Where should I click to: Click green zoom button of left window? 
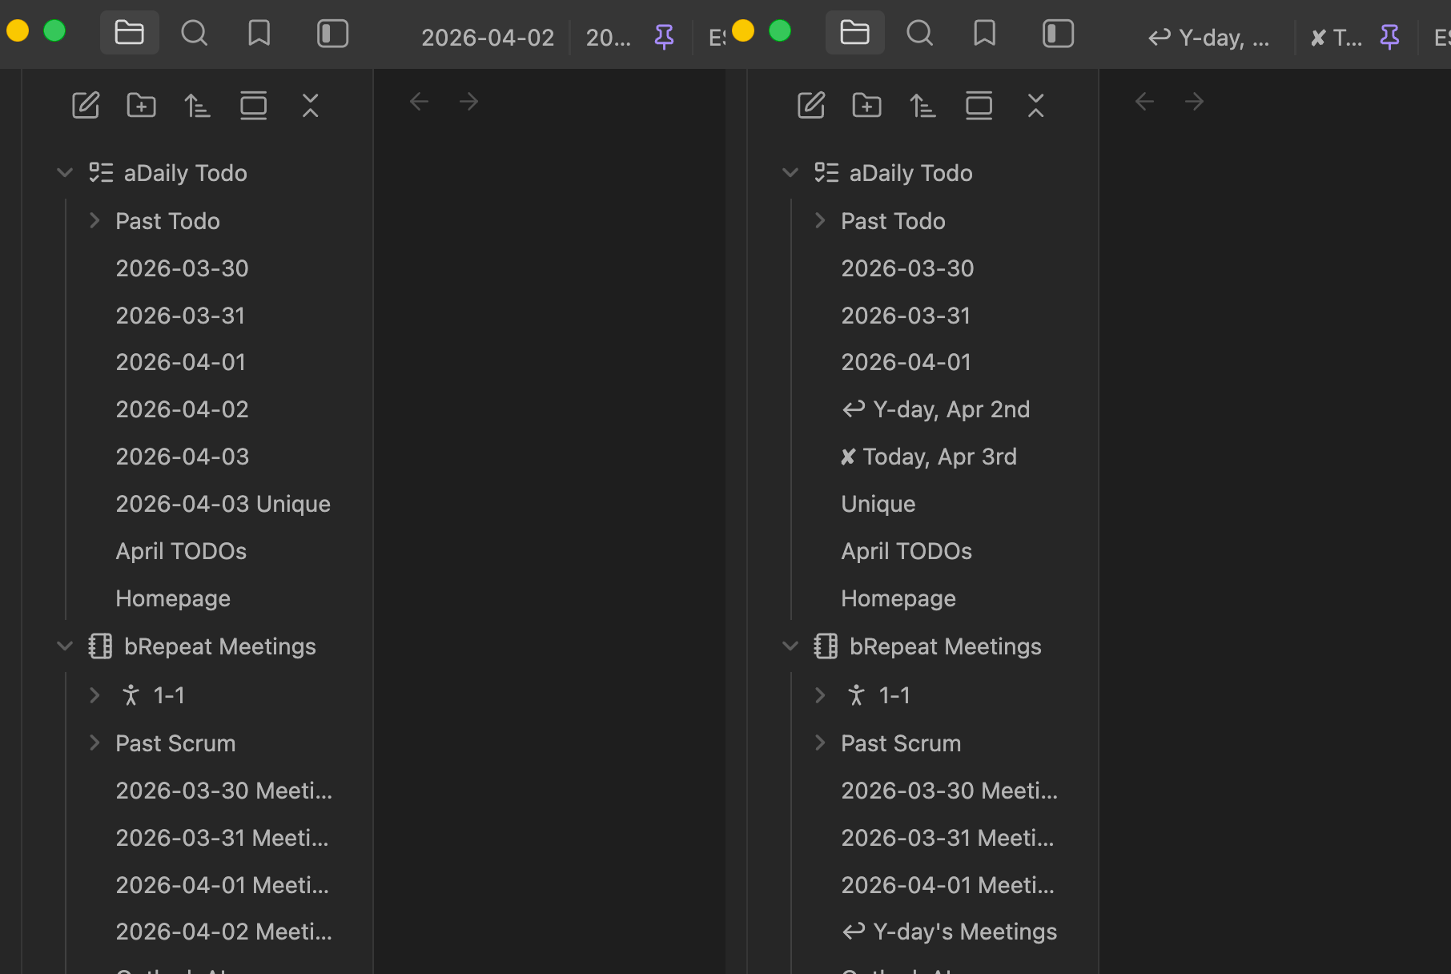click(x=54, y=31)
